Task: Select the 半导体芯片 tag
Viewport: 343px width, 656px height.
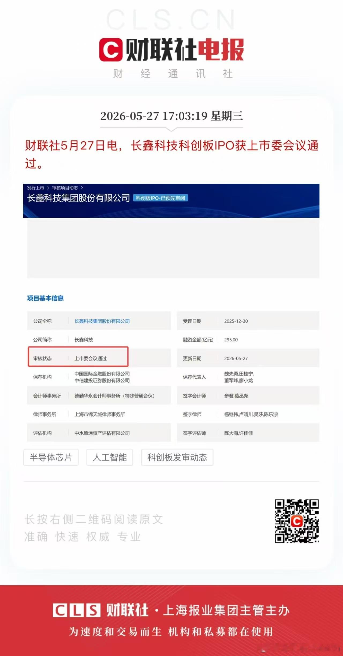Action: [51, 457]
